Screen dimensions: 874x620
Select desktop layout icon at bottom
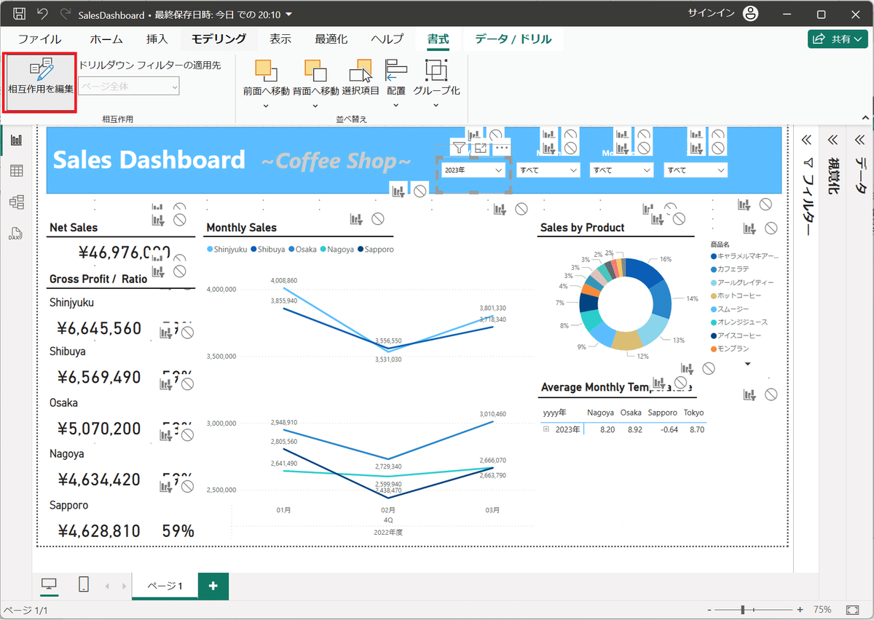coord(50,584)
